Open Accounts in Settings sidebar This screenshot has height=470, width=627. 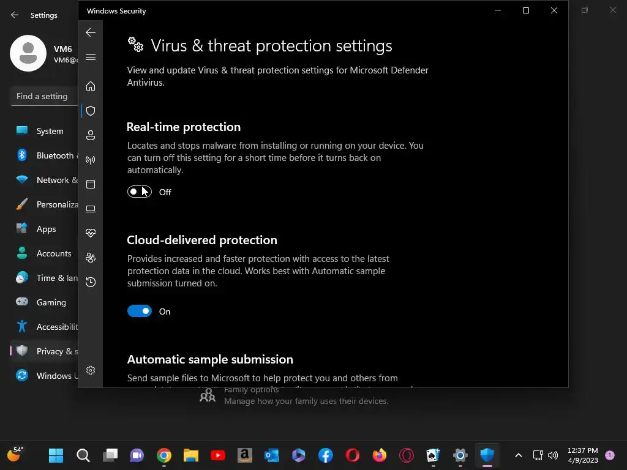tap(54, 253)
